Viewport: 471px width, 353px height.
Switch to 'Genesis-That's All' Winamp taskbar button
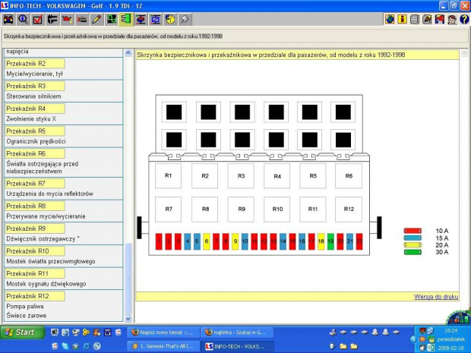point(163,346)
